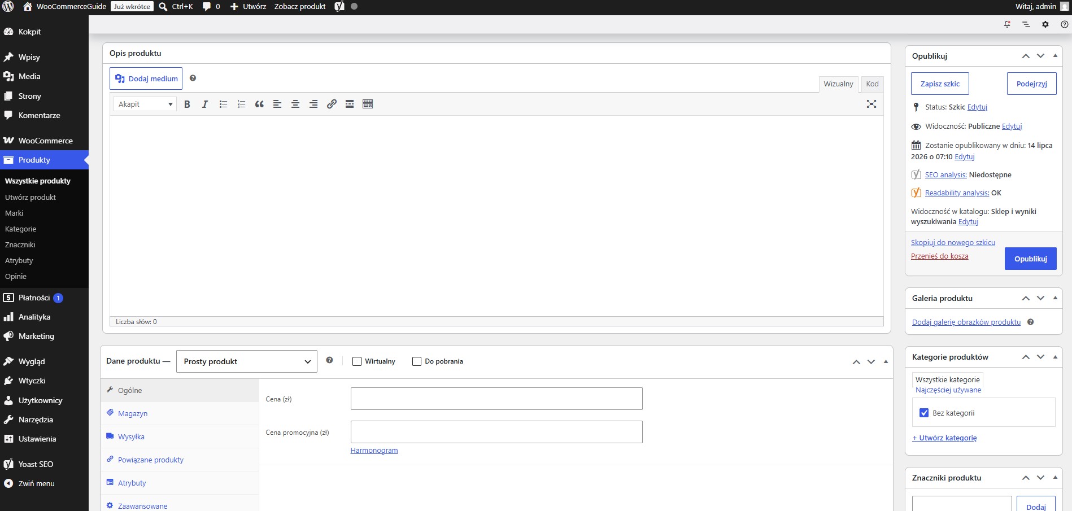
Task: Click Zapisz szkic button
Action: tap(940, 84)
